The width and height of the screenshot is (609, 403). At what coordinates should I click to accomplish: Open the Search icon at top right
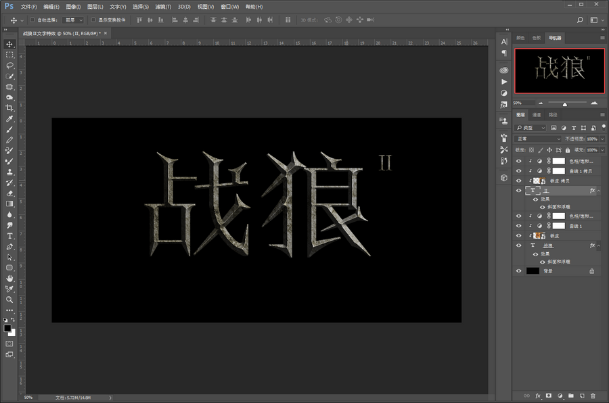click(581, 21)
